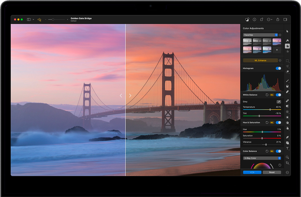Open the More options ellipsis menu
Image resolution: width=301 pixels, height=197 pixels.
[x=269, y=19]
